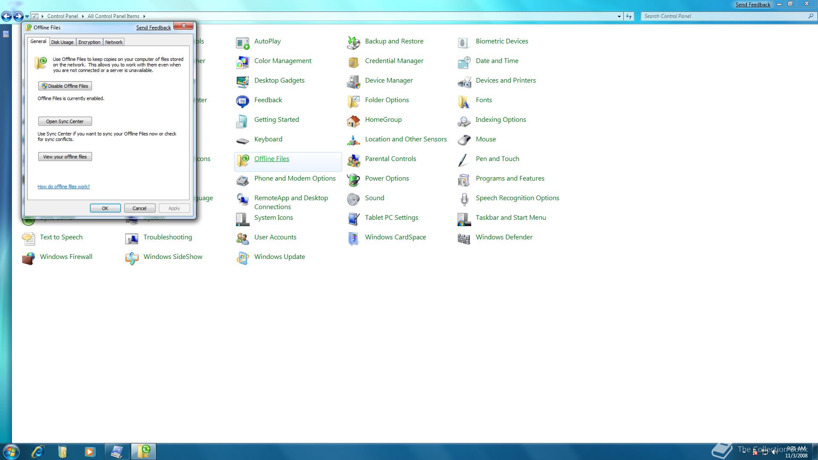Screen dimensions: 818x460
Task: Open the Offline Files link
Action: click(272, 159)
